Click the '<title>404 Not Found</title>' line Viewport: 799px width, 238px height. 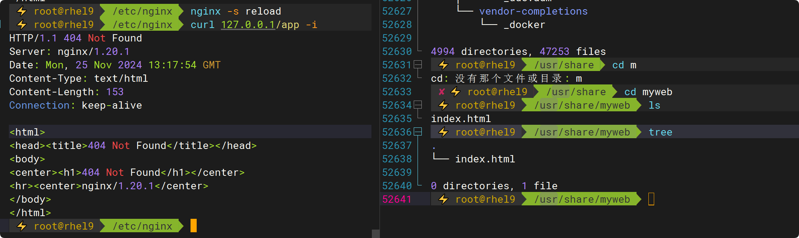[133, 145]
